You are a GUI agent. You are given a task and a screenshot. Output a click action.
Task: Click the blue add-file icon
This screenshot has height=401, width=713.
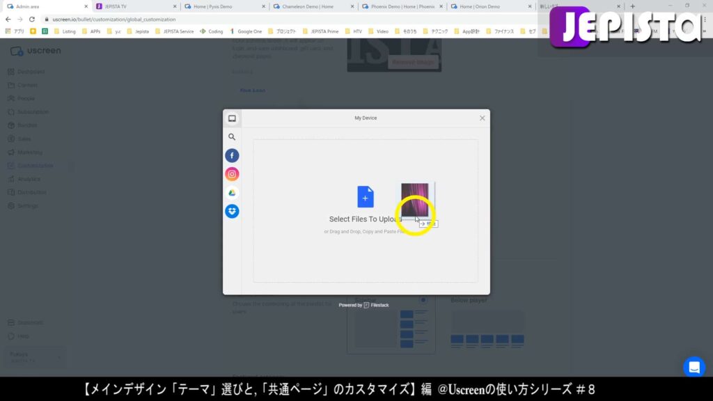coord(365,197)
